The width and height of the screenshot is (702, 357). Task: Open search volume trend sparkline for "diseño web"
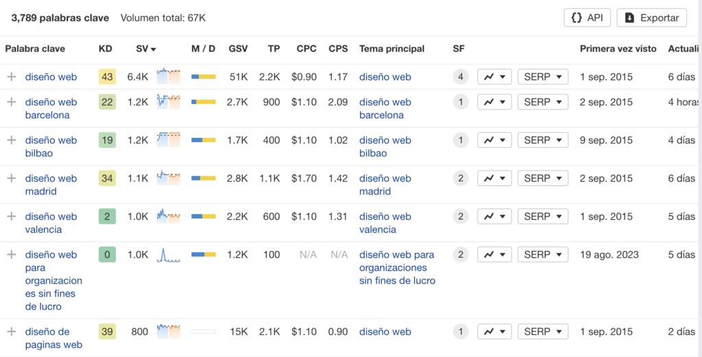168,76
